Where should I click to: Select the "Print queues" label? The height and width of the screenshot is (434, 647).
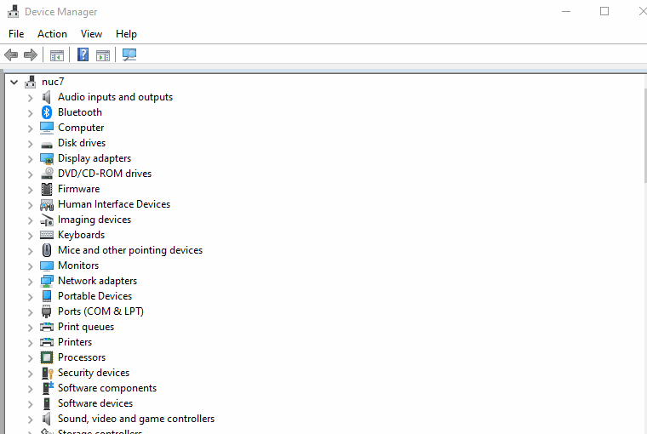coord(86,327)
